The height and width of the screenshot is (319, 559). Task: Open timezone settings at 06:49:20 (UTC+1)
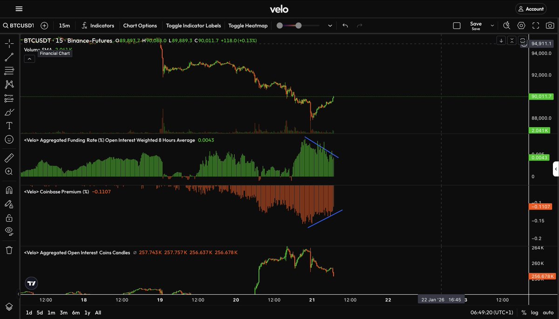pyautogui.click(x=491, y=312)
